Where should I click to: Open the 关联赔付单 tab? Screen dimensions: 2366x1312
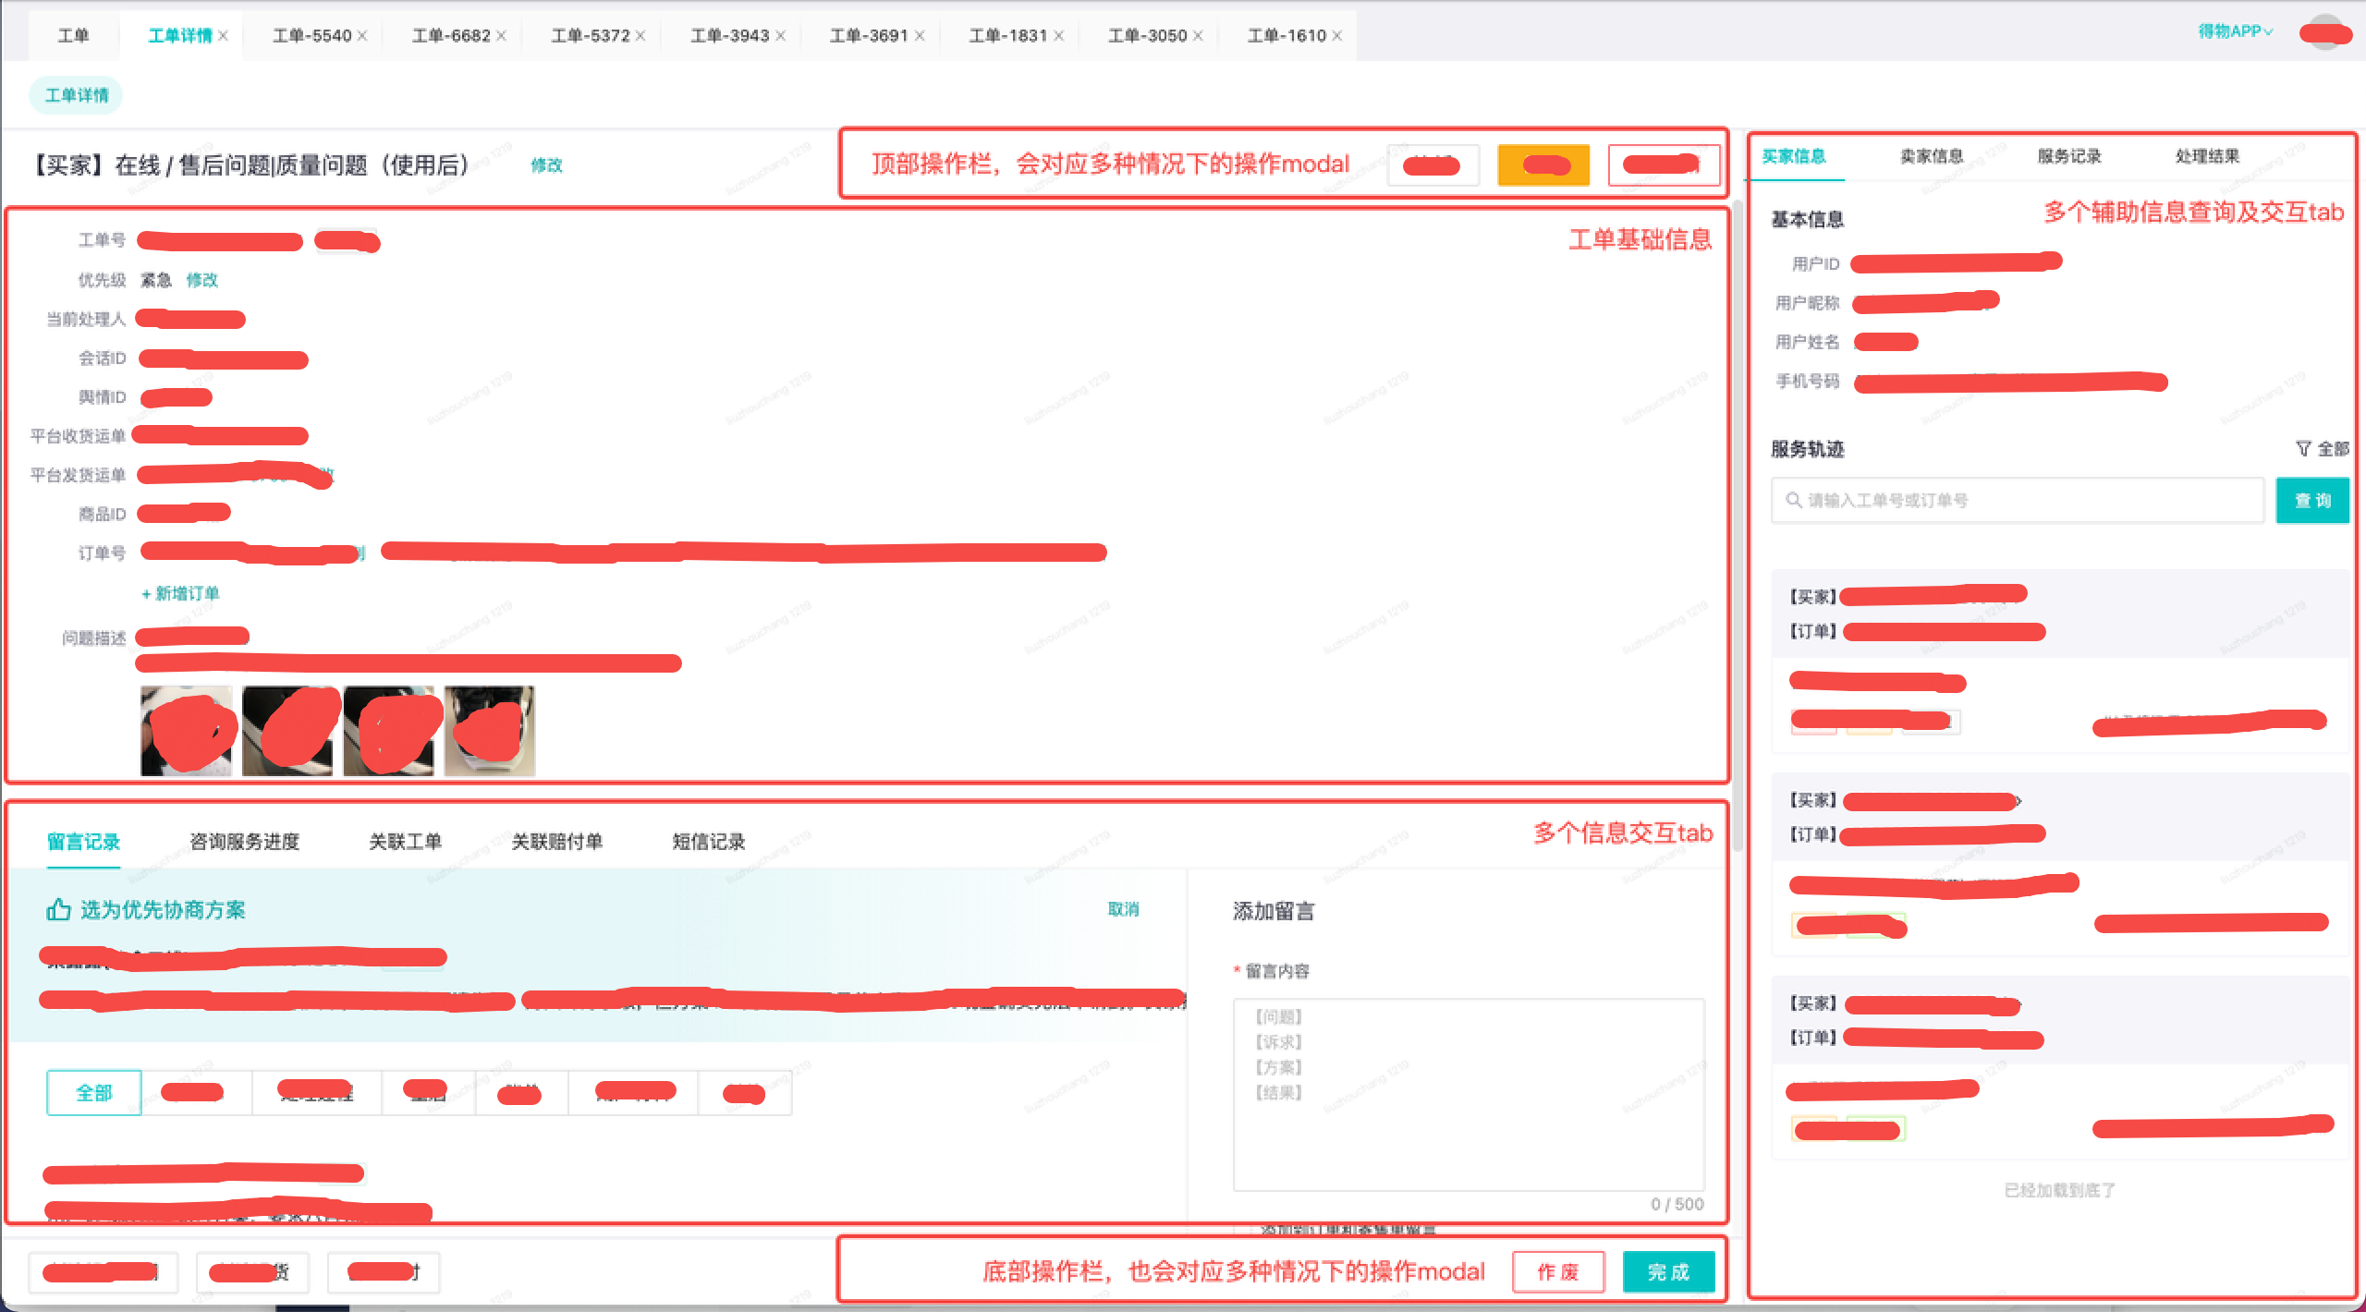pos(556,842)
